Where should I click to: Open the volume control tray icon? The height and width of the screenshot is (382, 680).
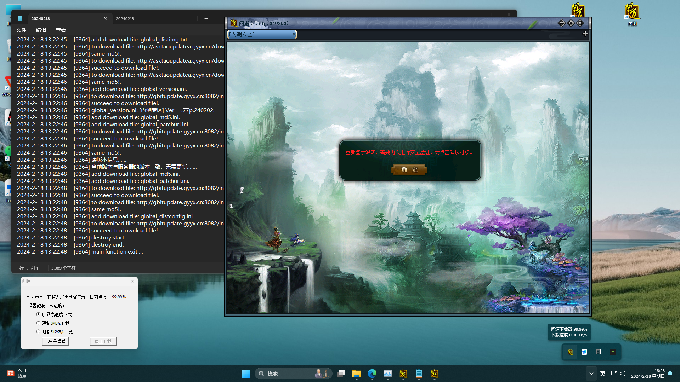(623, 374)
